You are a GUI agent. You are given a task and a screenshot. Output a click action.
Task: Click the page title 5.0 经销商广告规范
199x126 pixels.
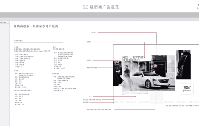[x=101, y=7]
